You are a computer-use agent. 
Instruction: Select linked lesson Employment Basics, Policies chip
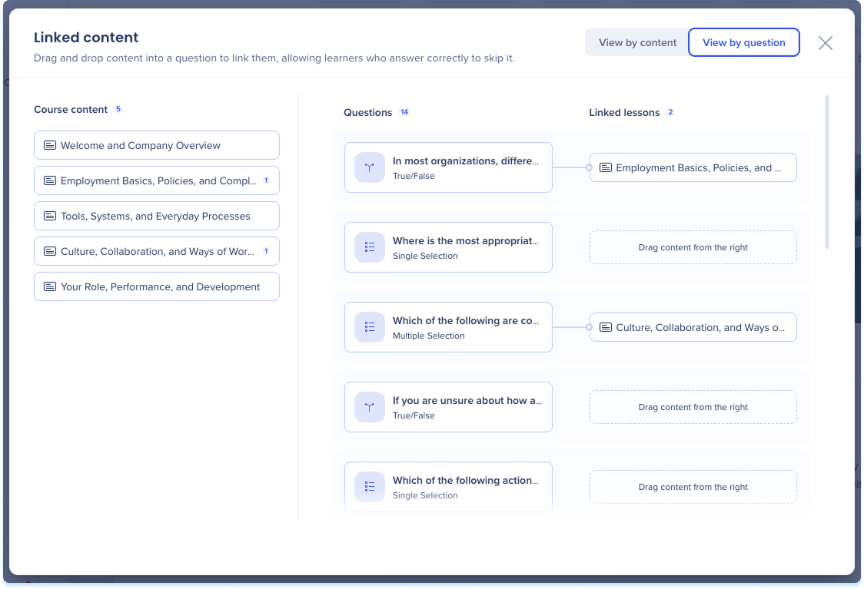pyautogui.click(x=693, y=167)
